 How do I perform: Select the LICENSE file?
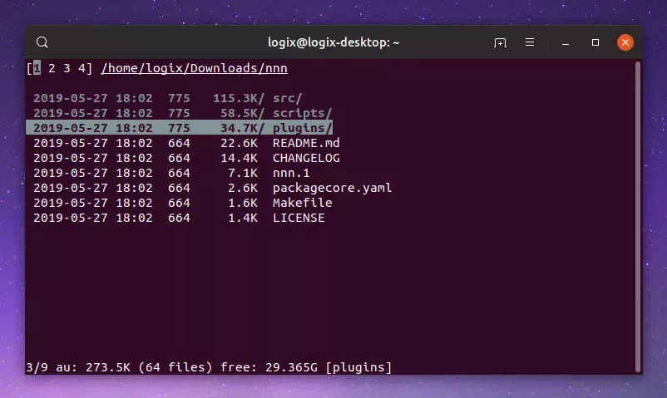coord(299,218)
